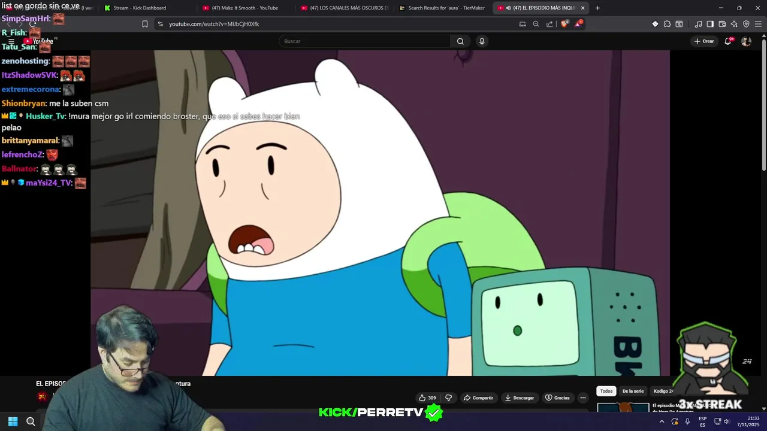The height and width of the screenshot is (431, 767).
Task: Click the Descargar download button
Action: click(x=520, y=397)
